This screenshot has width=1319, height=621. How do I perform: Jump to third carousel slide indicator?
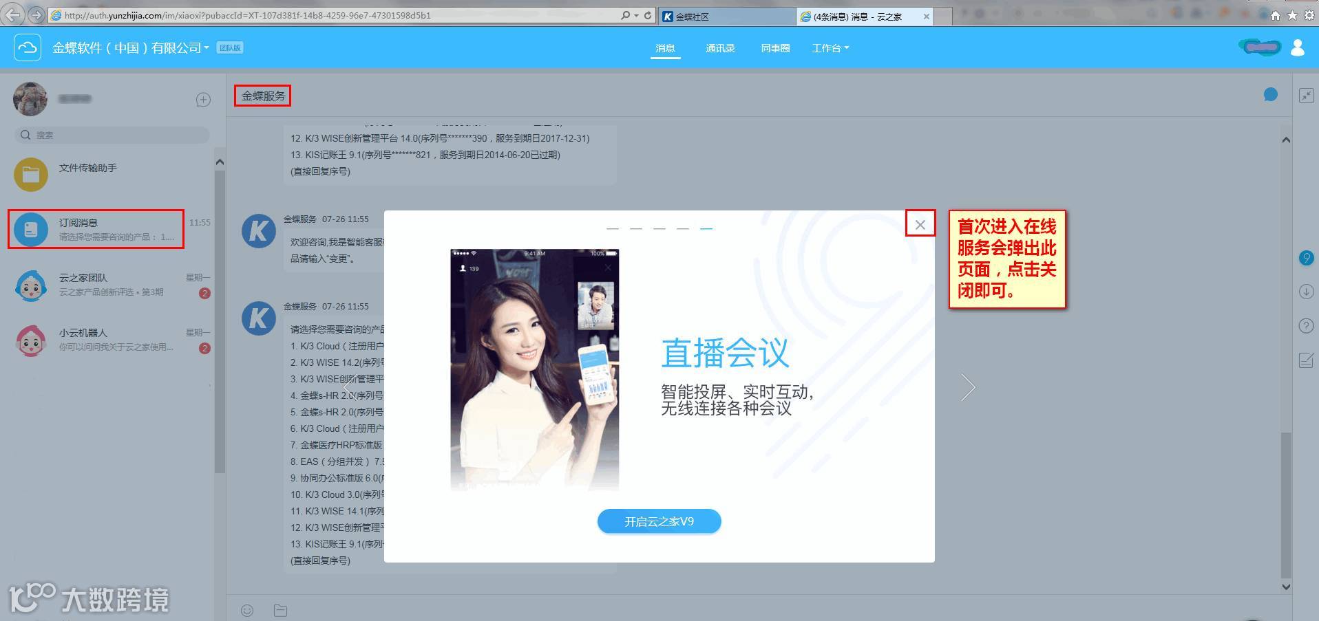point(659,228)
